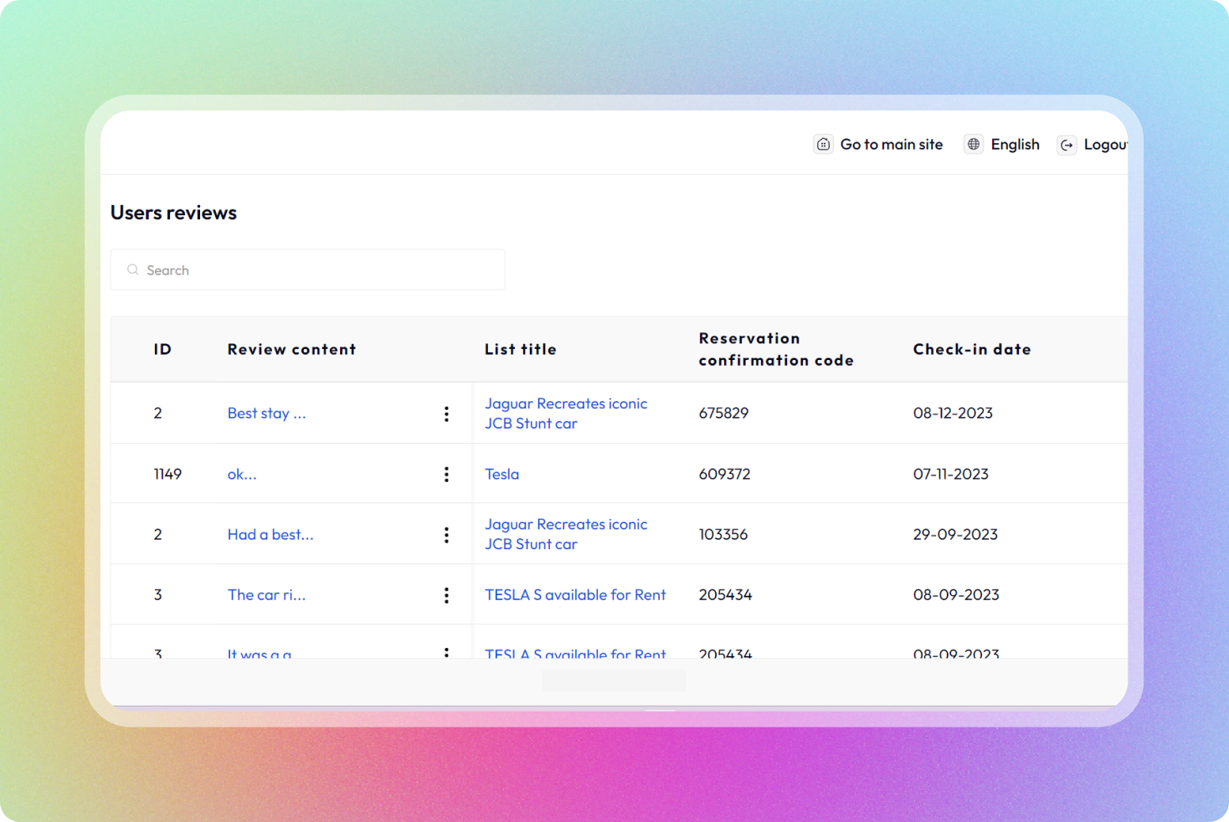The height and width of the screenshot is (822, 1229).
Task: Open the 'The car ri...' review
Action: (x=266, y=595)
